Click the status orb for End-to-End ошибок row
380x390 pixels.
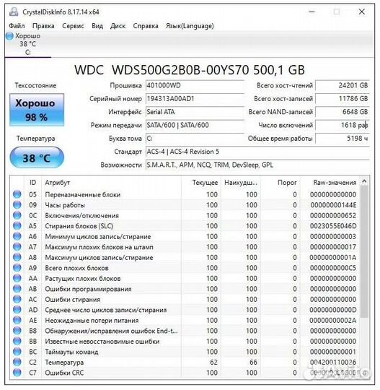coord(17,331)
